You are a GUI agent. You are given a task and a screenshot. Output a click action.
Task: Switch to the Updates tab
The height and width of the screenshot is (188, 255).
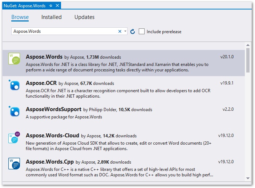[x=84, y=17]
